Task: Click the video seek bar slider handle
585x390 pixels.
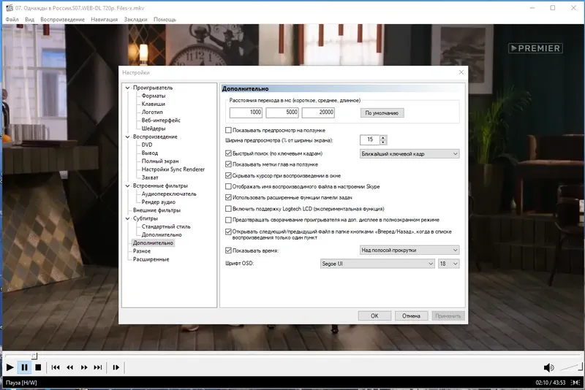Action: [x=34, y=356]
